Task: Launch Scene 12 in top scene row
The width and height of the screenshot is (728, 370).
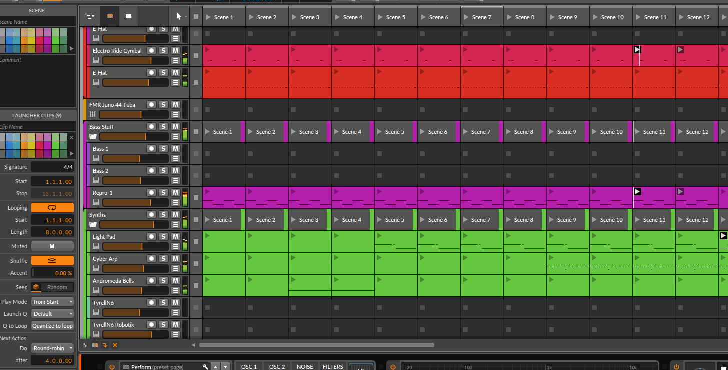Action: 697,17
